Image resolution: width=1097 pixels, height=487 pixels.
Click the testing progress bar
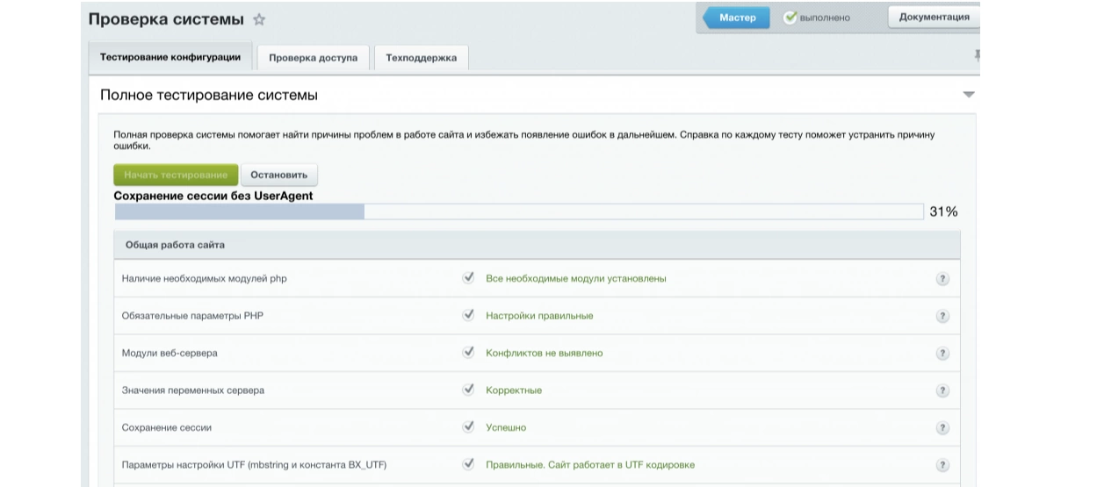[x=518, y=211]
